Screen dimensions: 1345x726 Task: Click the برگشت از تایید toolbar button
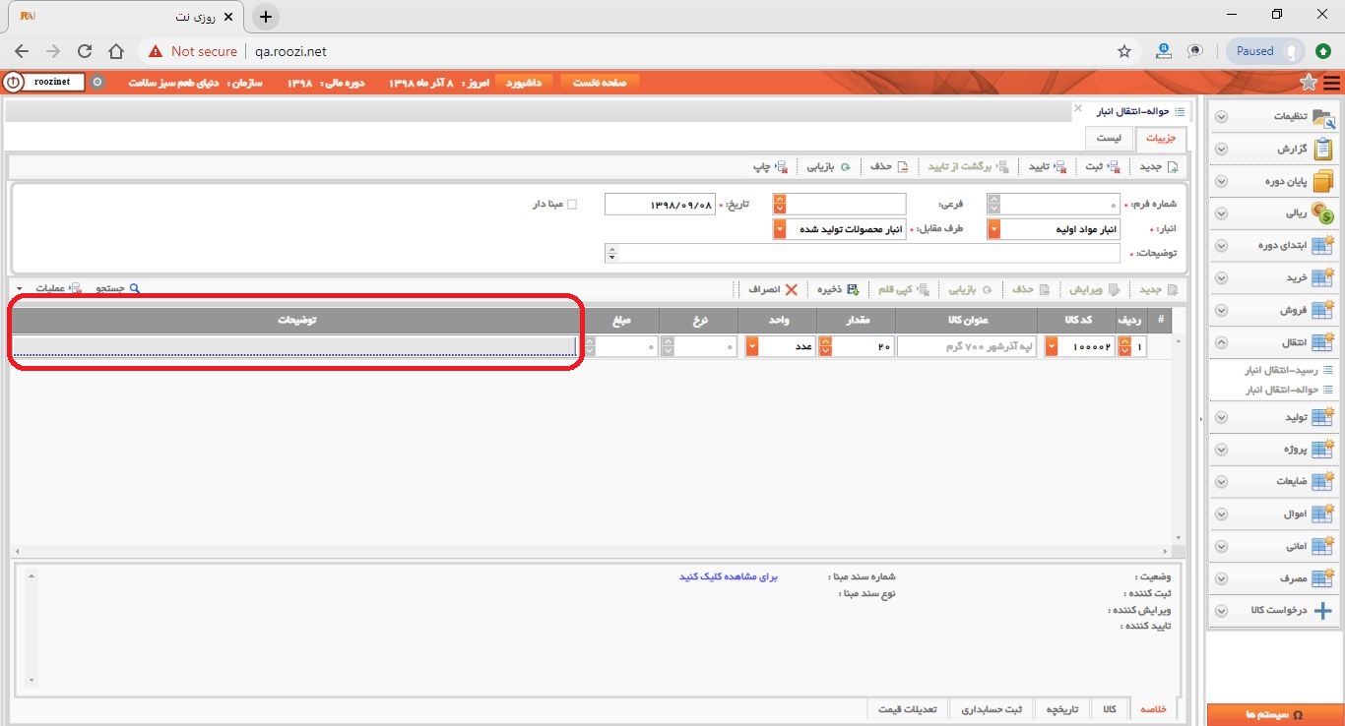pyautogui.click(x=968, y=166)
